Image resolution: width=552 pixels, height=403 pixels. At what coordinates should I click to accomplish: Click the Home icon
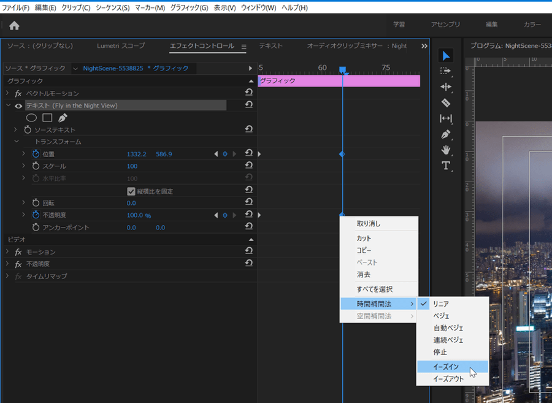[x=14, y=25]
